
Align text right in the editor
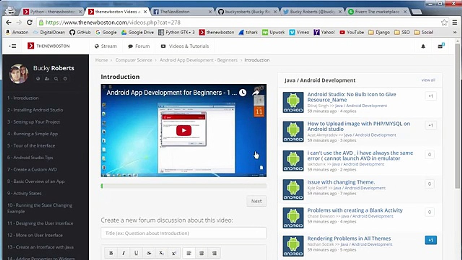pyautogui.click(x=214, y=253)
